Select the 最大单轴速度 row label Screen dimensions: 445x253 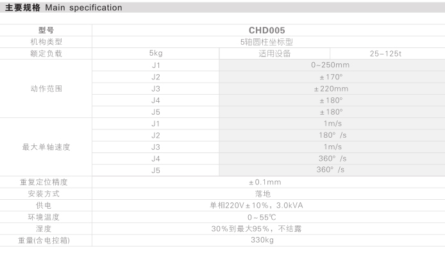coord(46,147)
